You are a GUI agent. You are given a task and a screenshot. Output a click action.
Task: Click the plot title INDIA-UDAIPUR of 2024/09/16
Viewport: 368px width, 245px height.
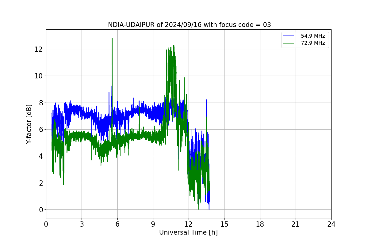(188, 25)
